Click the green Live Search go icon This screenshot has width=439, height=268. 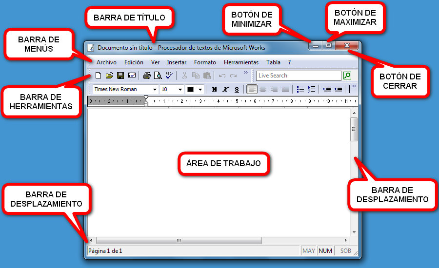[x=347, y=76]
